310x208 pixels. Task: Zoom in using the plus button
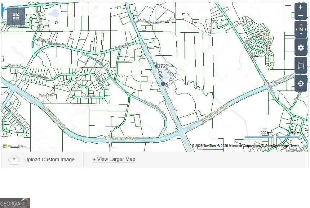(301, 7)
